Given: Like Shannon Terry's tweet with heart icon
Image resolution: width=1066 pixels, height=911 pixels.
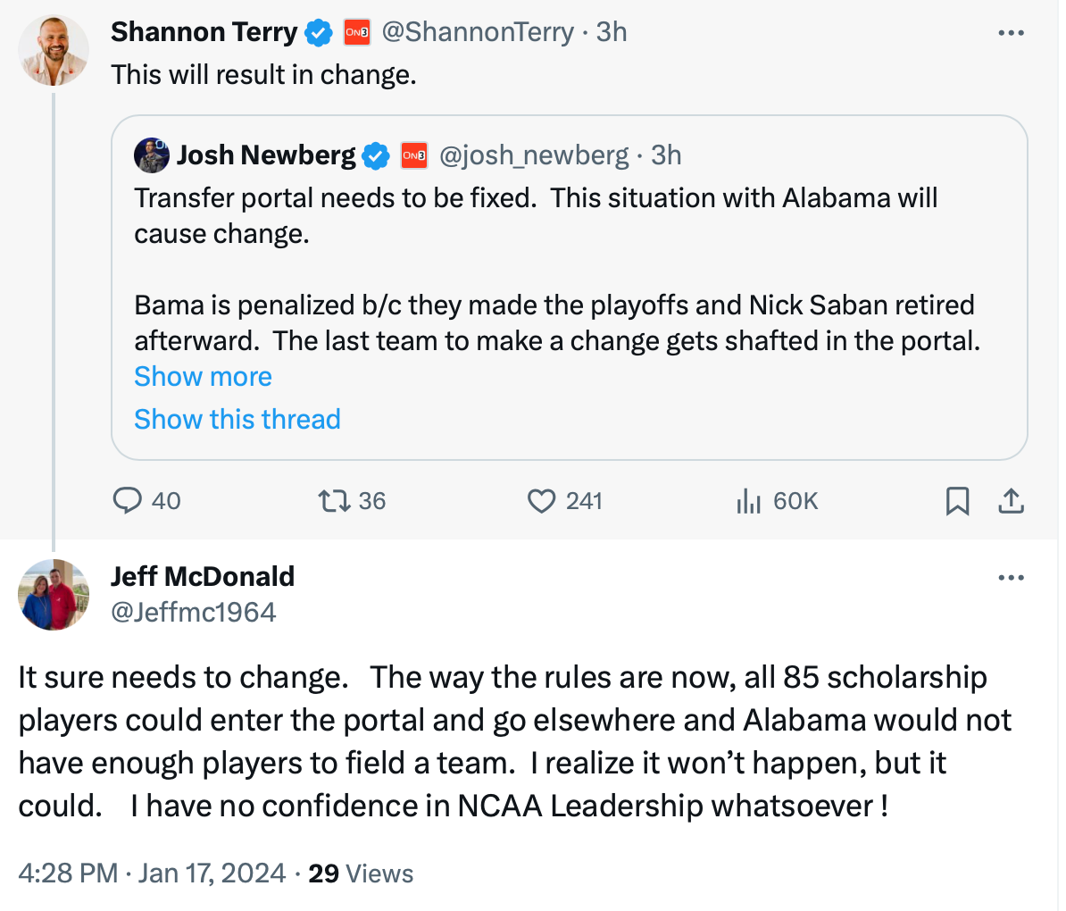Looking at the screenshot, I should 542,500.
